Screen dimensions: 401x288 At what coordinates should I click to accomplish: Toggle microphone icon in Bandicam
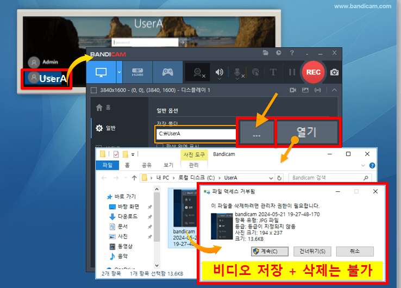coord(239,73)
